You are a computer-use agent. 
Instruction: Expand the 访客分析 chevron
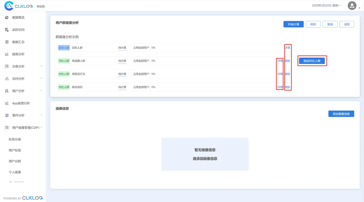(41, 66)
